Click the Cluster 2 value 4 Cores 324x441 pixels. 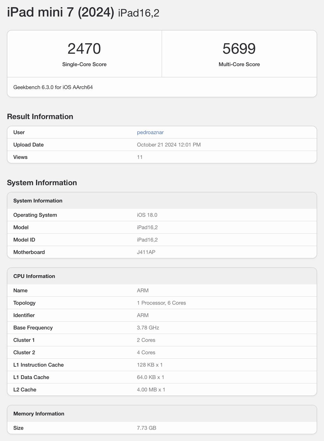146,352
